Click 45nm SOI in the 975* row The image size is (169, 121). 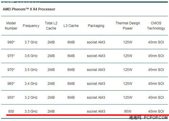156,56
